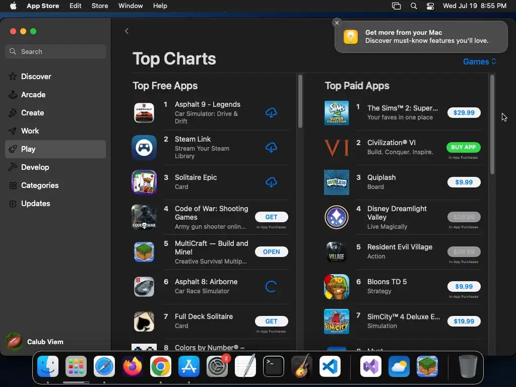Viewport: 516px width, 387px height.
Task: Click the Top Paid Apps scrollbar
Action: 492,124
